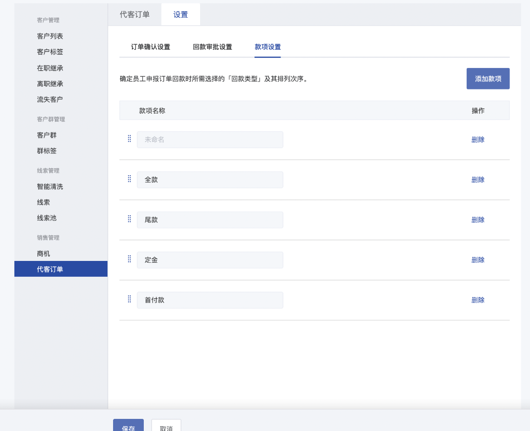
Task: Select the 款项设置 sub-tab
Action: (268, 47)
